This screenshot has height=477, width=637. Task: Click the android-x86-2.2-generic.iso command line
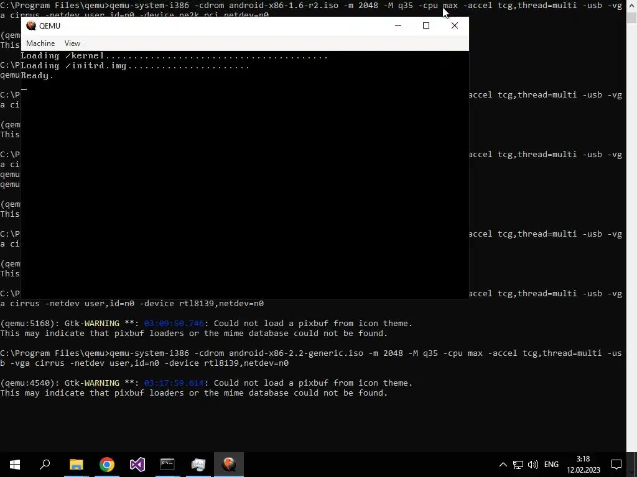[311, 358]
